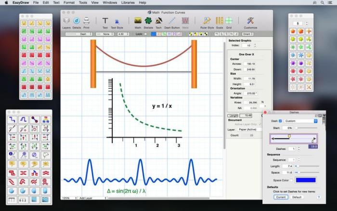337x211 pixels.
Task: Pick the orange pentagon shape in stellate palette
Action: click(x=293, y=31)
